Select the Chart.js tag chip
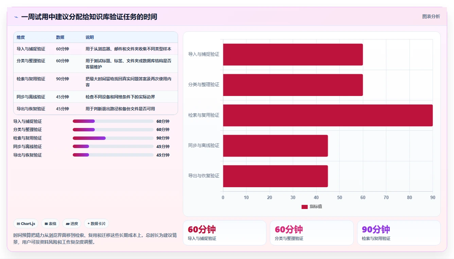454x259 pixels. coord(26,224)
